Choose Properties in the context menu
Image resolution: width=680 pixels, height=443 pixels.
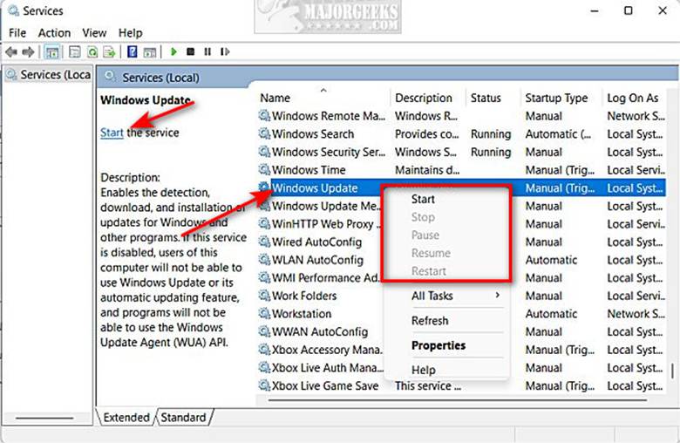tap(446, 345)
